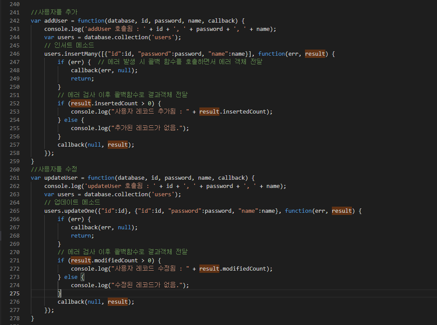
Task: Click the "callback" parameter on line 261
Action: pyautogui.click(x=232, y=178)
